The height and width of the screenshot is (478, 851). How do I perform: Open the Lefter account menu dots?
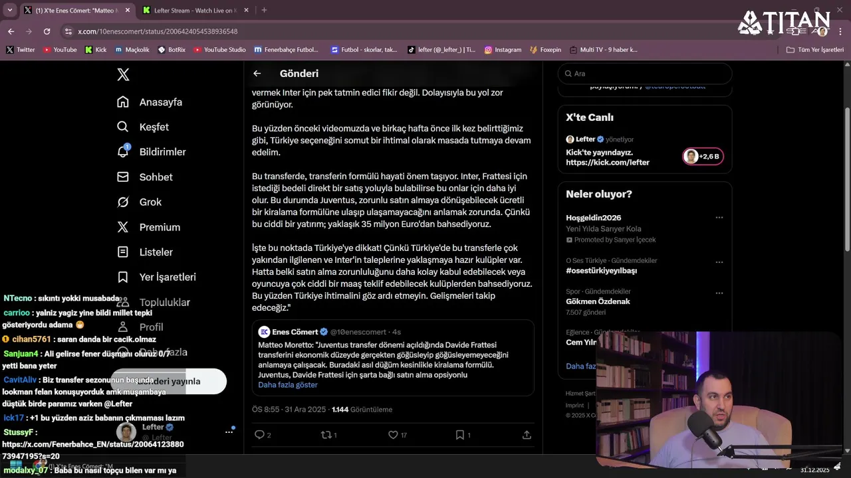229,432
